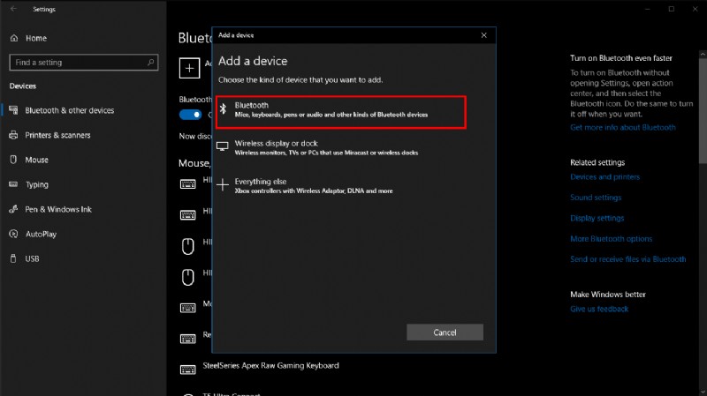
Task: Open Devices and printers link
Action: pyautogui.click(x=604, y=177)
